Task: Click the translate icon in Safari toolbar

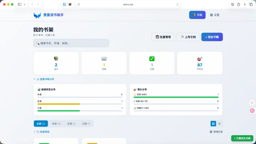Action: [x=64, y=4]
